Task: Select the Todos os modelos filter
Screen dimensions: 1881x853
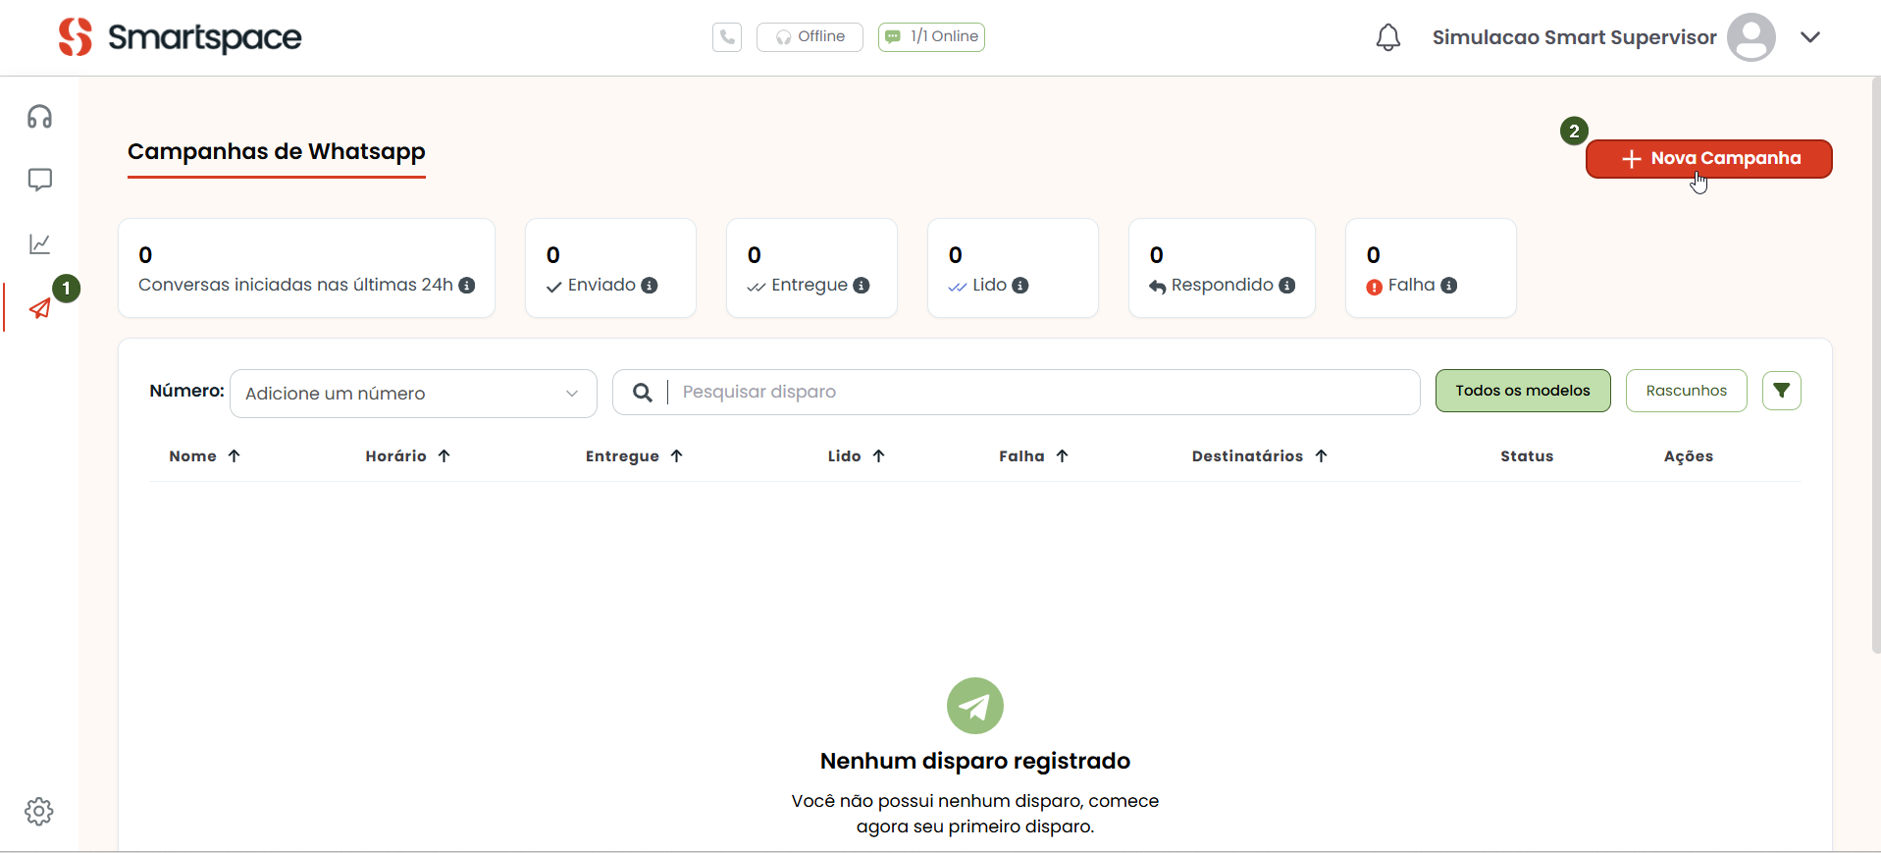Action: 1522,391
